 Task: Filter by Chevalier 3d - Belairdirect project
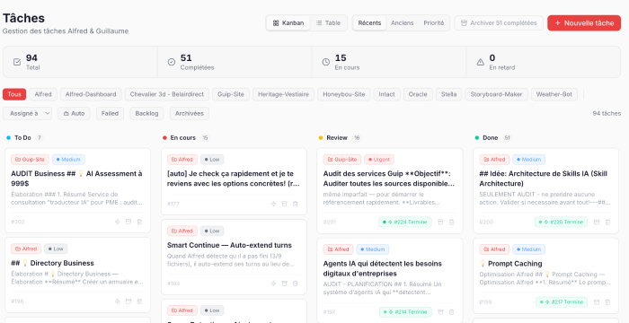[167, 94]
